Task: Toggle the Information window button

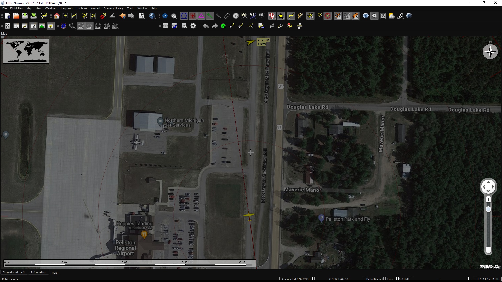Action: [x=33, y=26]
